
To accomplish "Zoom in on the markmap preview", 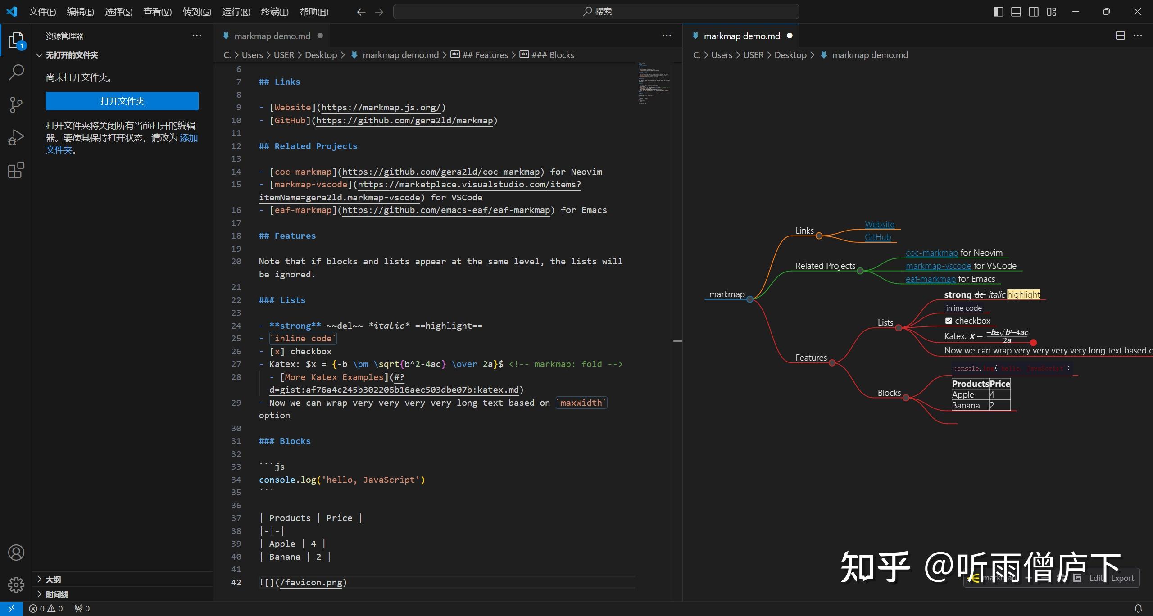I will [1030, 579].
